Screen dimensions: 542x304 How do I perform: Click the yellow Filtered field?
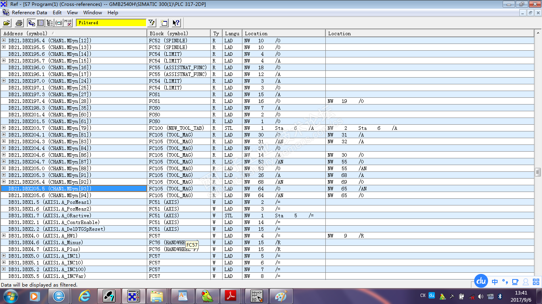111,23
